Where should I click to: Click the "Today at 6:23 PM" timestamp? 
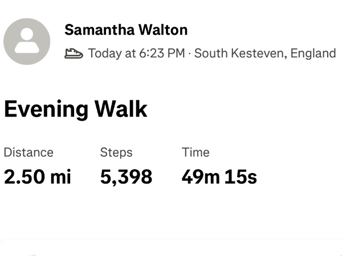click(136, 53)
